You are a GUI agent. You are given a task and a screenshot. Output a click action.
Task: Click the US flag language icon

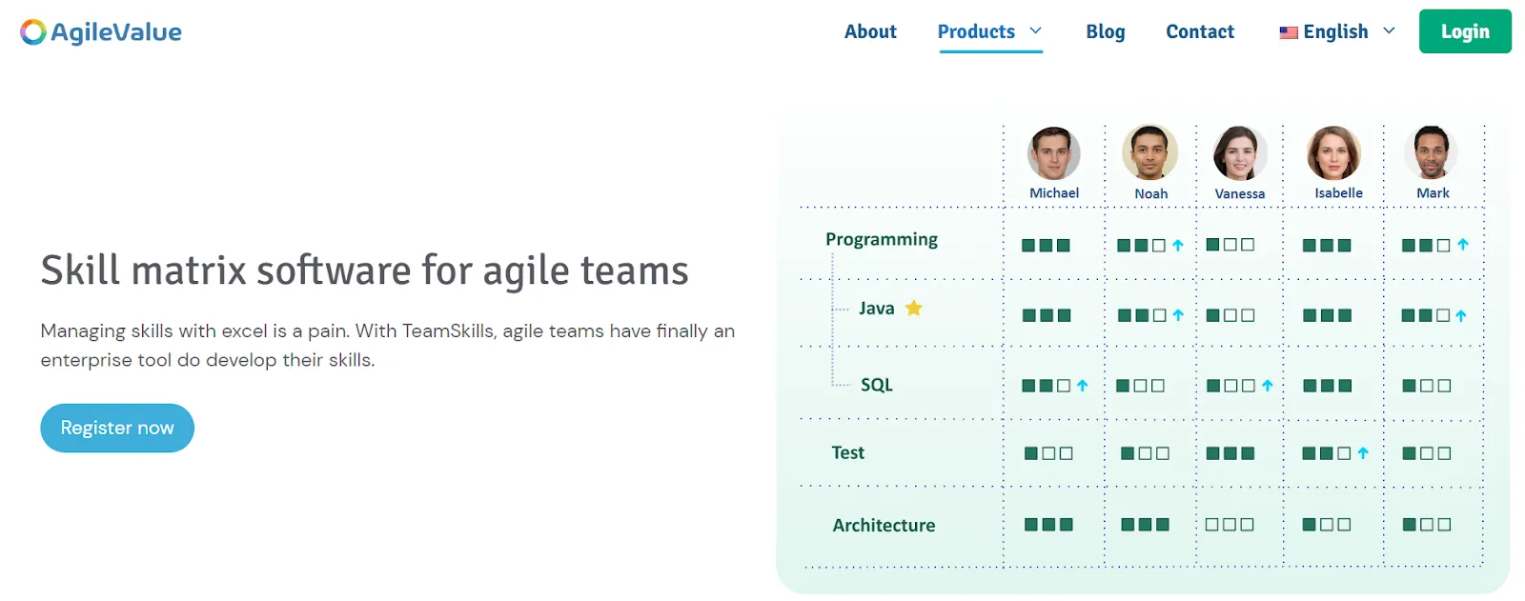[x=1289, y=32]
